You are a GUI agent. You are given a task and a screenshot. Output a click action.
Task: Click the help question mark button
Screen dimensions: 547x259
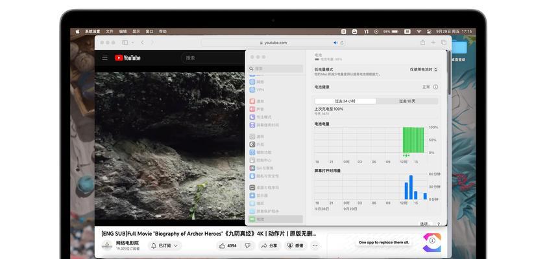tap(438, 224)
